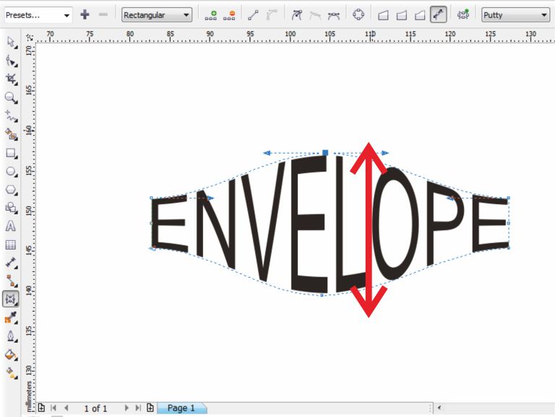Select the Connector tool

11,281
